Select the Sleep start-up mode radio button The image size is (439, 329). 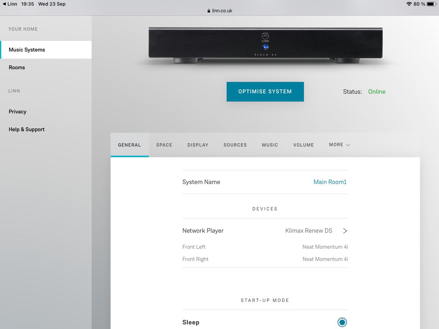342,322
